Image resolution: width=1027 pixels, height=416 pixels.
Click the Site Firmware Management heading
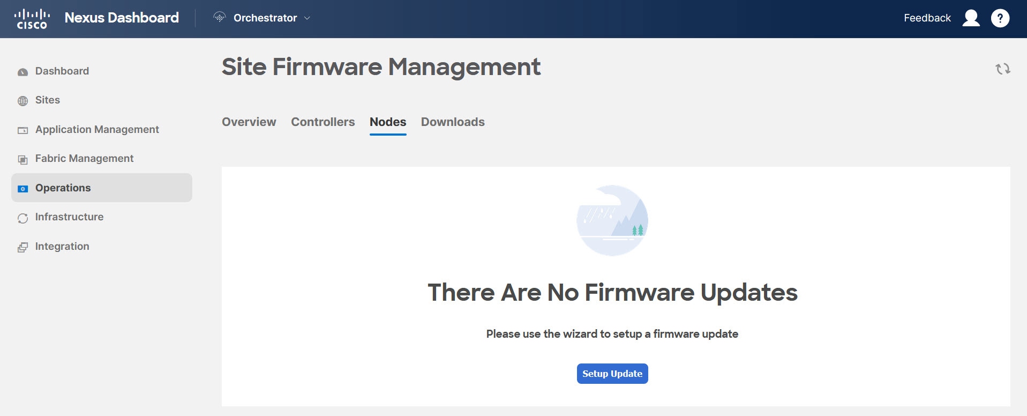click(x=381, y=67)
